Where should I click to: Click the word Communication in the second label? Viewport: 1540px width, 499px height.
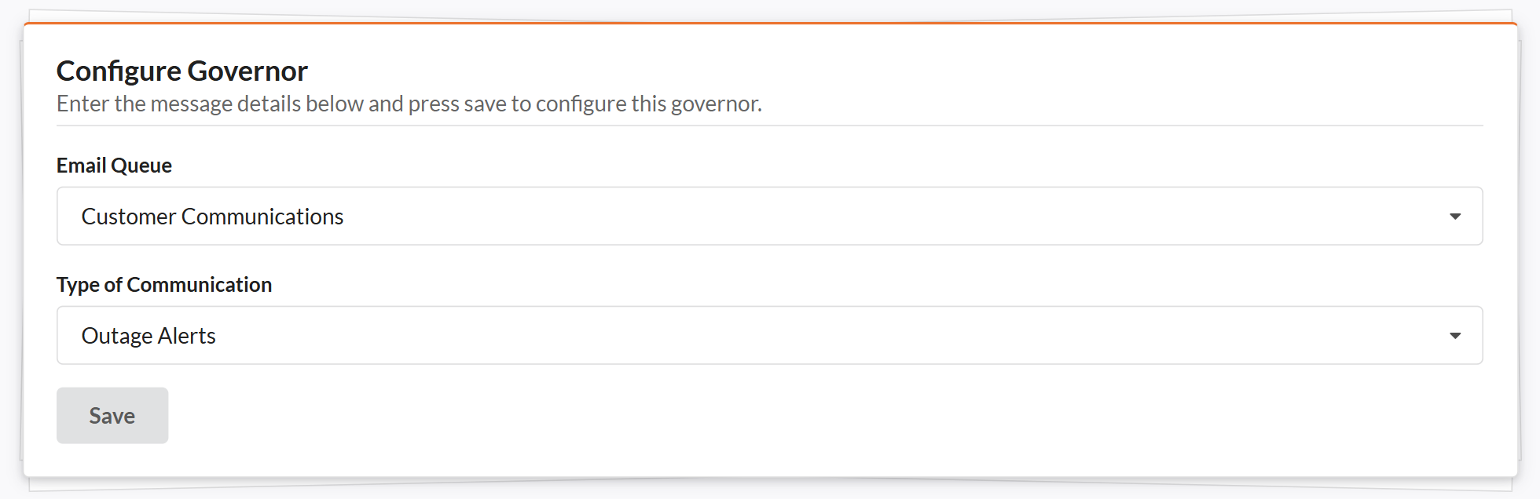(199, 285)
